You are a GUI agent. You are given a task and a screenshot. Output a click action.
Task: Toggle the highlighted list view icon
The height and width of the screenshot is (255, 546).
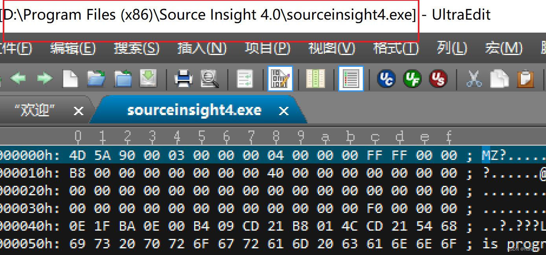(351, 79)
